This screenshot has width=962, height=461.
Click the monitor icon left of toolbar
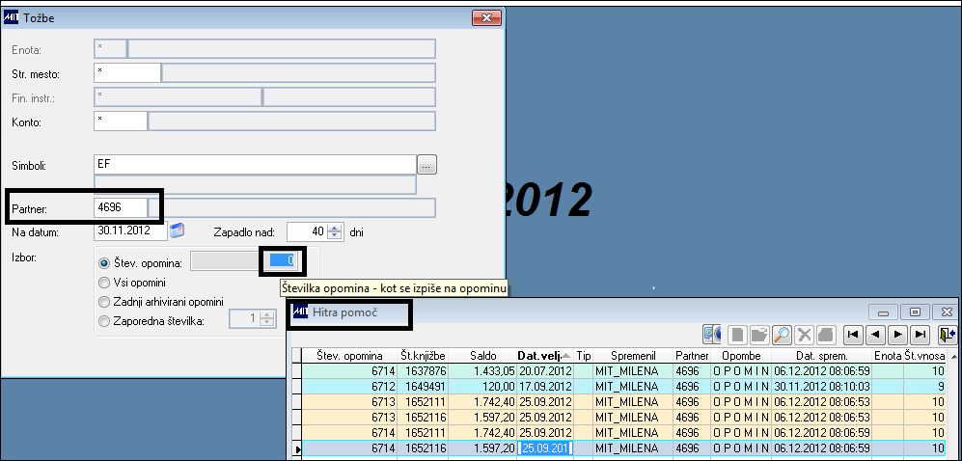click(712, 334)
